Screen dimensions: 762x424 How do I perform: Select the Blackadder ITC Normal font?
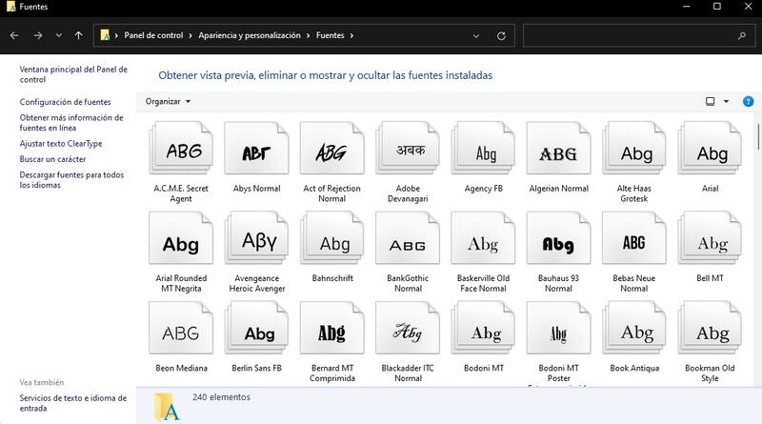pos(407,333)
